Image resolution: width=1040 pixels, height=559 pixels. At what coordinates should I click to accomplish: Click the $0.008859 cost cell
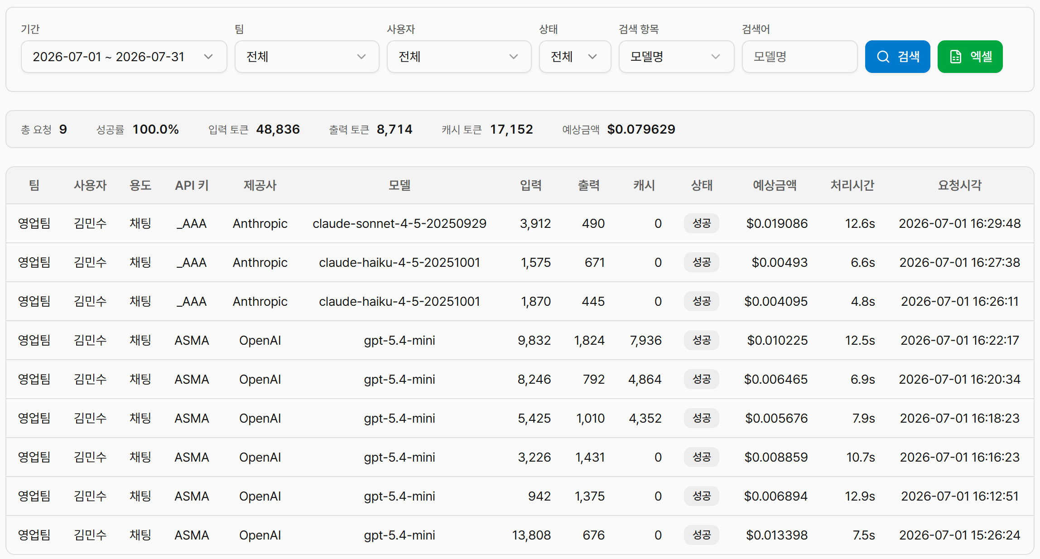pyautogui.click(x=776, y=457)
